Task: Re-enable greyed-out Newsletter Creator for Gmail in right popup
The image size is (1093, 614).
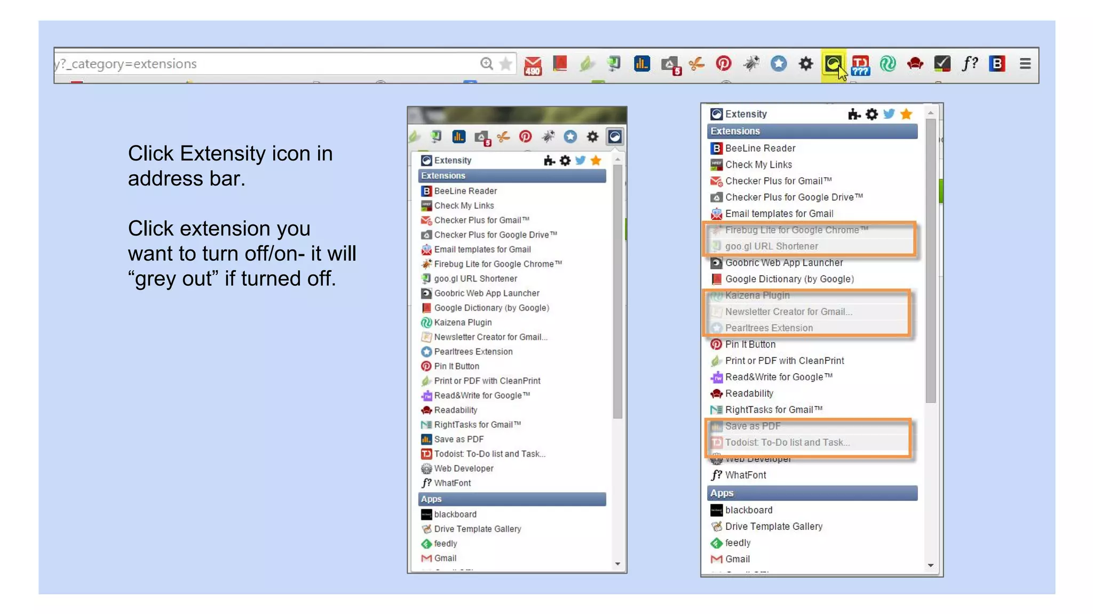Action: click(812, 312)
